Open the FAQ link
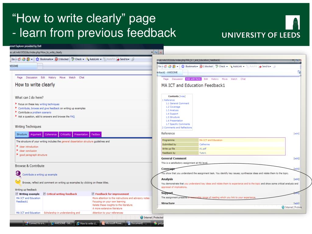 coord(73,117)
